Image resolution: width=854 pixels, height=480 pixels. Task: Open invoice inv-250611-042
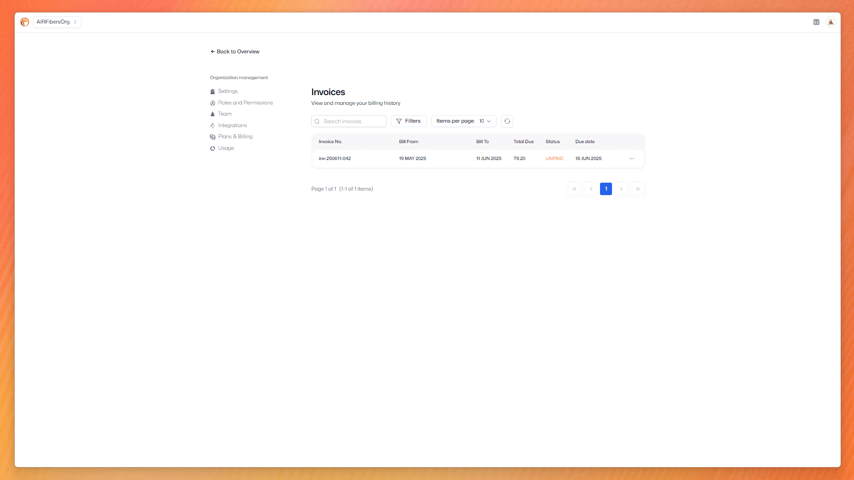pyautogui.click(x=334, y=159)
